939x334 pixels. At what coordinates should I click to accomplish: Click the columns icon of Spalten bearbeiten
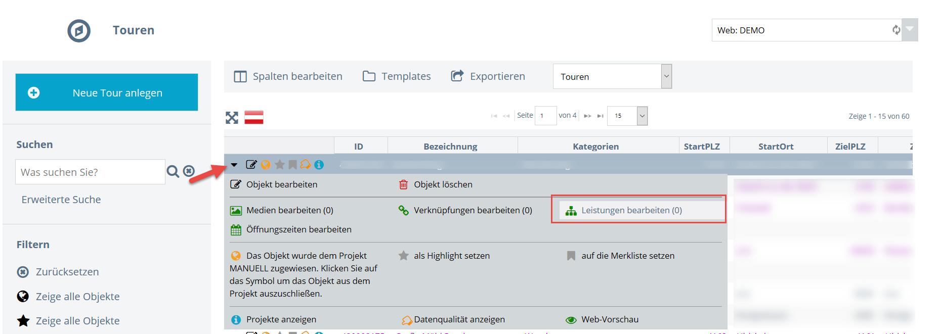[x=240, y=76]
